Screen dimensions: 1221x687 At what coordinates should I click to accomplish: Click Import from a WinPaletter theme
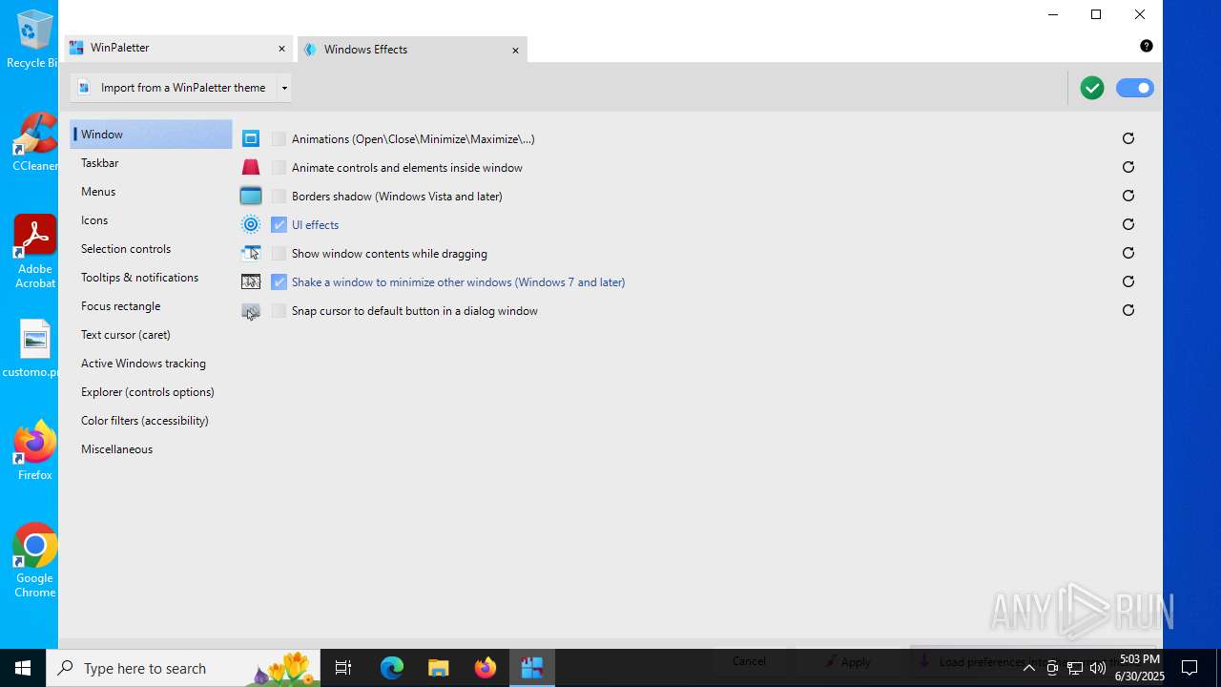pyautogui.click(x=174, y=88)
